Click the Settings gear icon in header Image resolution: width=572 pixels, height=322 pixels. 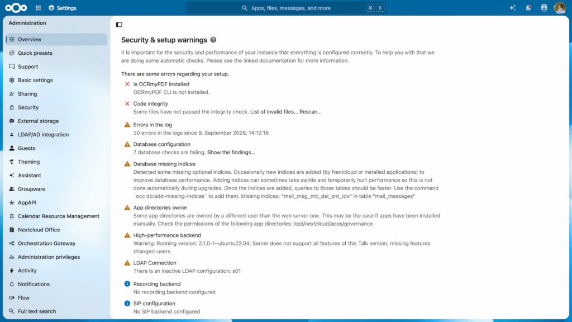pos(51,8)
